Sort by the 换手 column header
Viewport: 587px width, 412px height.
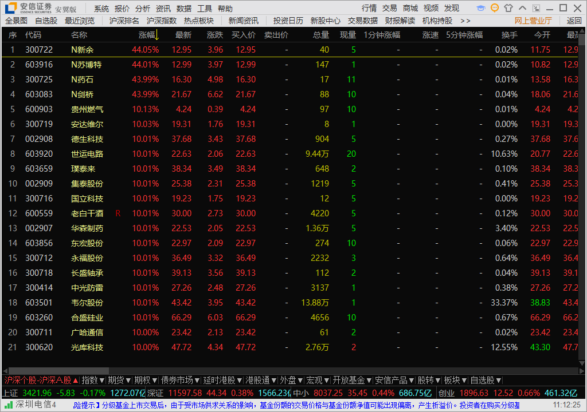point(510,35)
